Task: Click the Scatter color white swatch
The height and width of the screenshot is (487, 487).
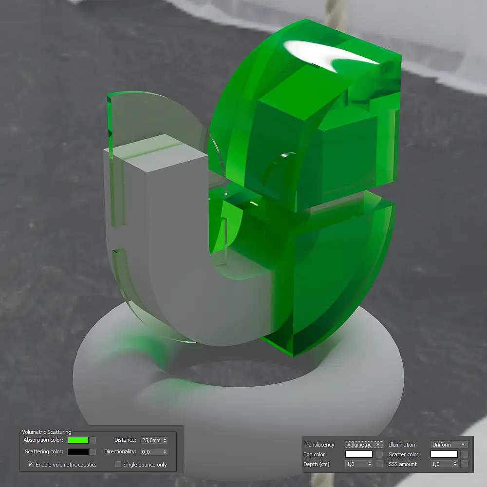Action: (444, 454)
